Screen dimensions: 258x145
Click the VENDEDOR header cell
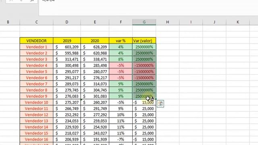pos(36,41)
